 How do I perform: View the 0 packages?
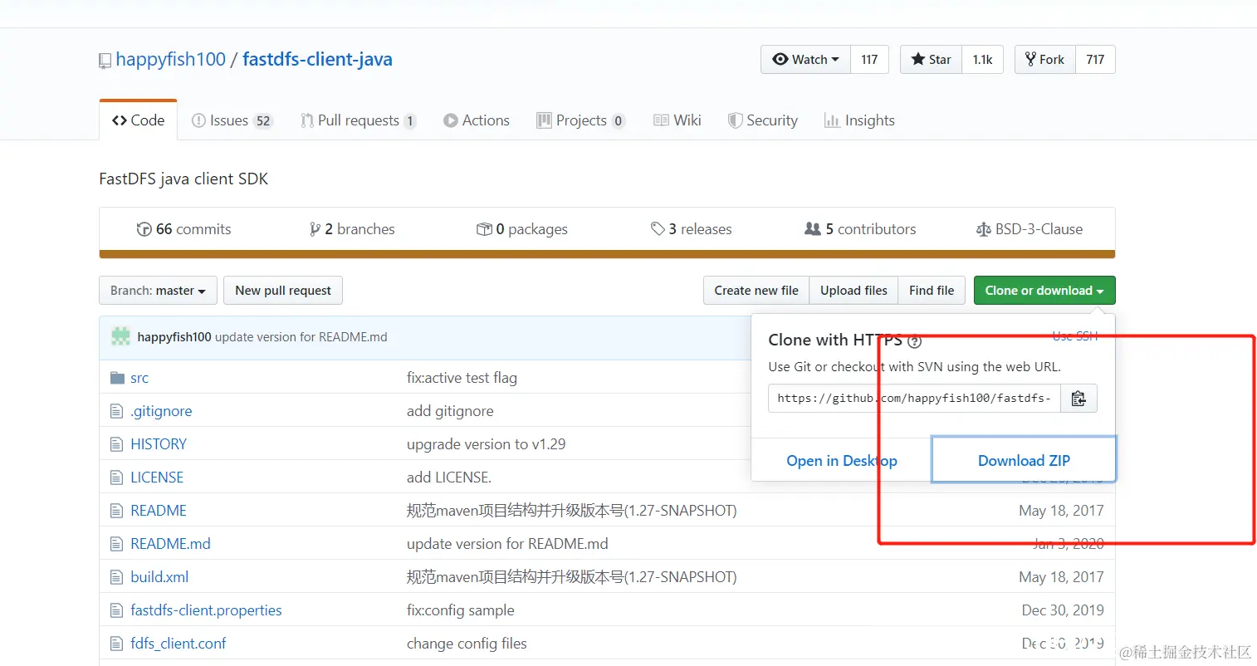(522, 229)
